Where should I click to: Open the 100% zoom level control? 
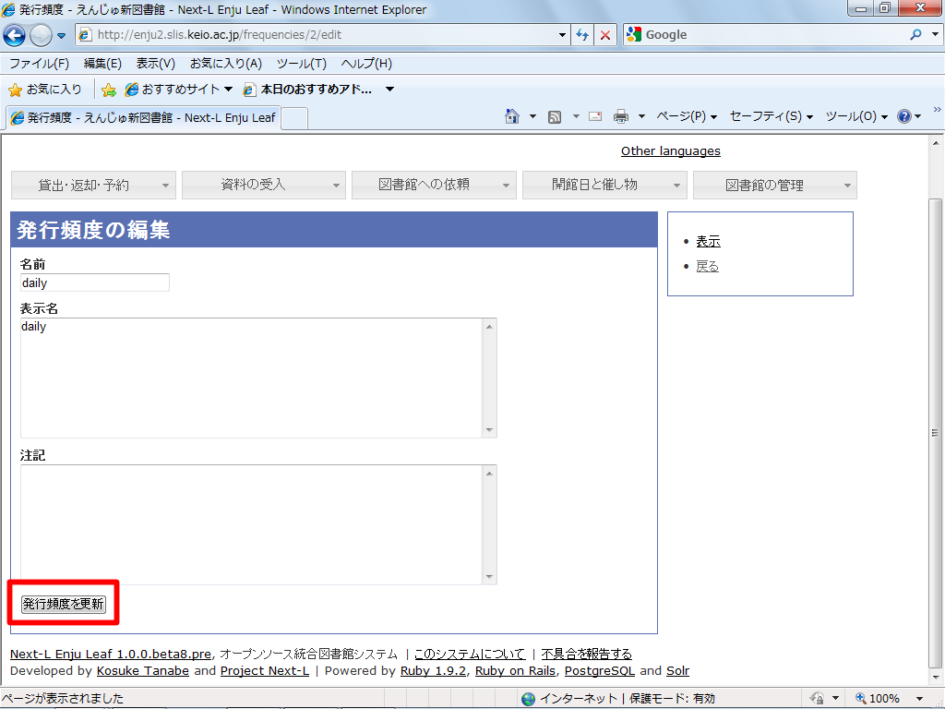[889, 698]
